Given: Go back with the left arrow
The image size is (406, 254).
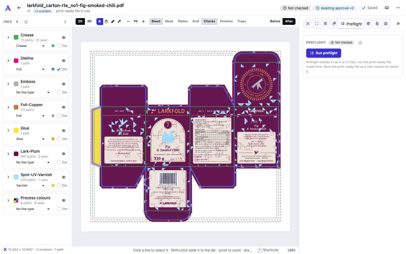Looking at the screenshot, I should click(19, 8).
